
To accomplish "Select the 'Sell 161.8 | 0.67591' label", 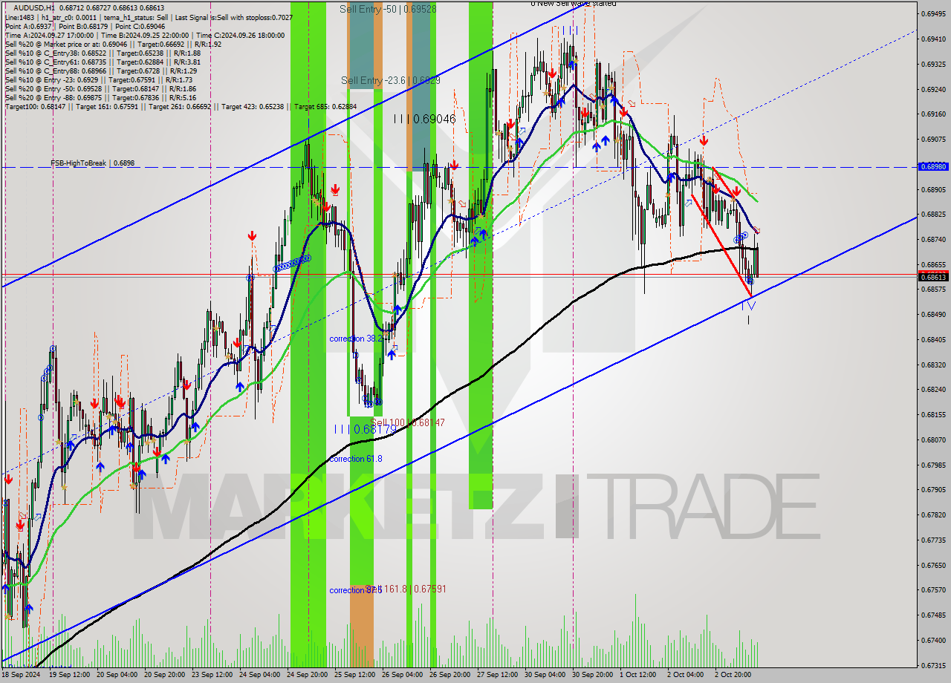I will 406,589.
